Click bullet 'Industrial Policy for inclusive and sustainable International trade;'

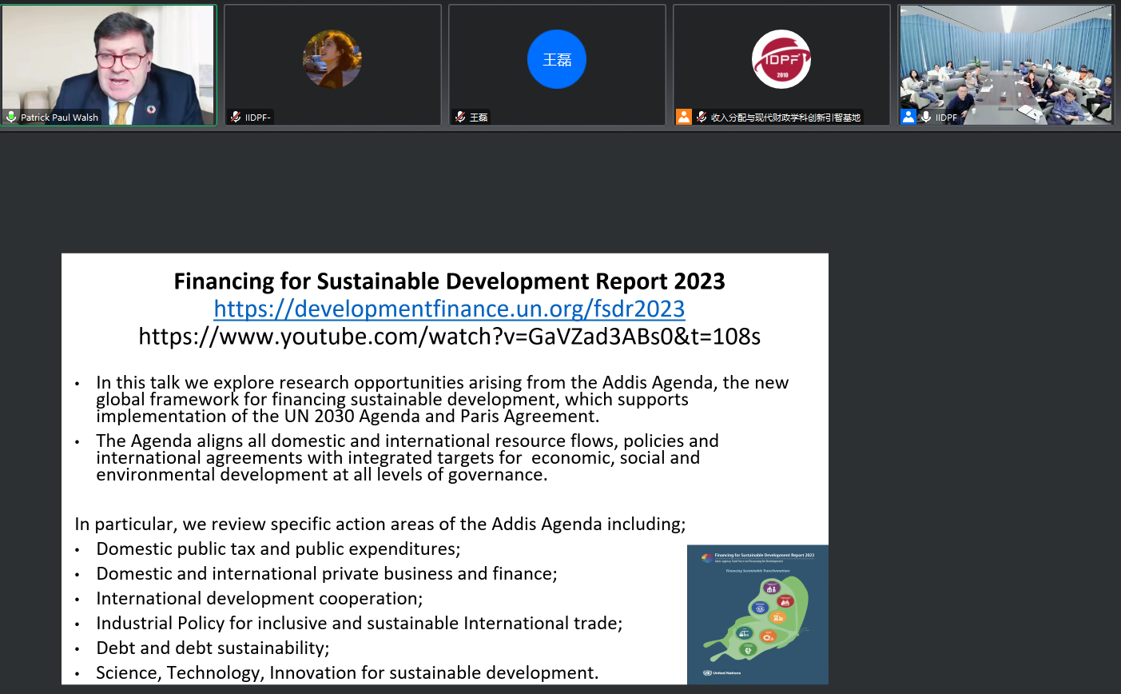[x=360, y=624]
